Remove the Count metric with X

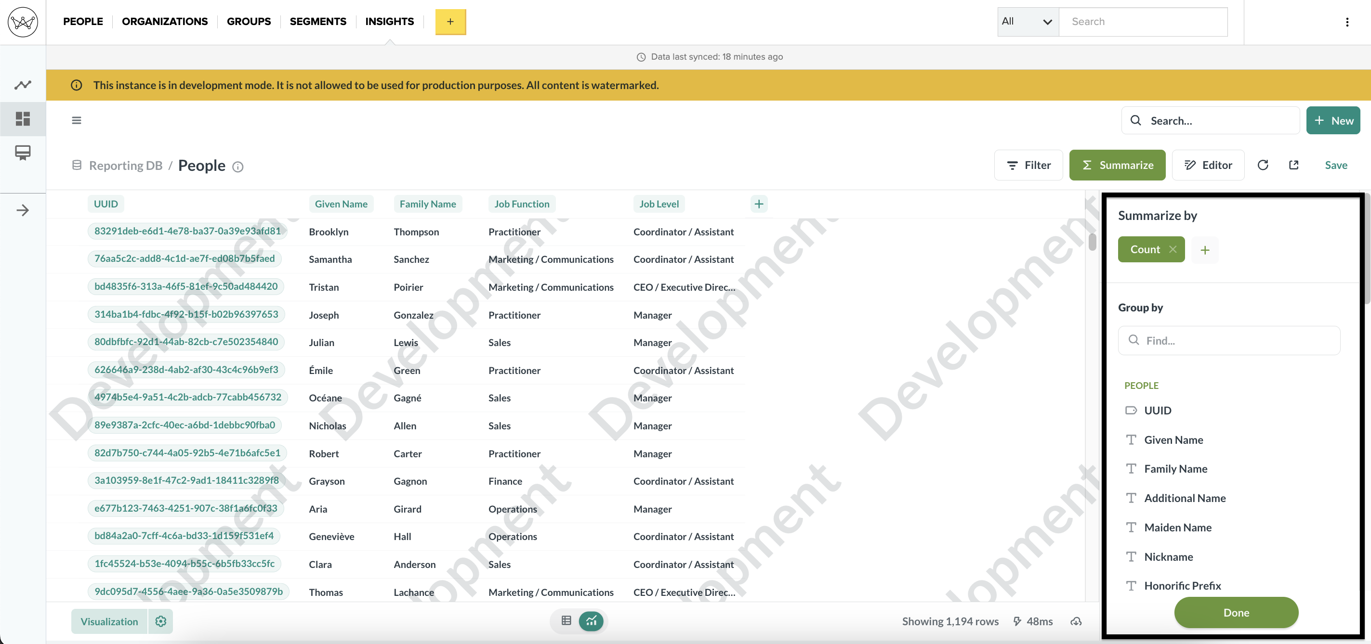1173,249
